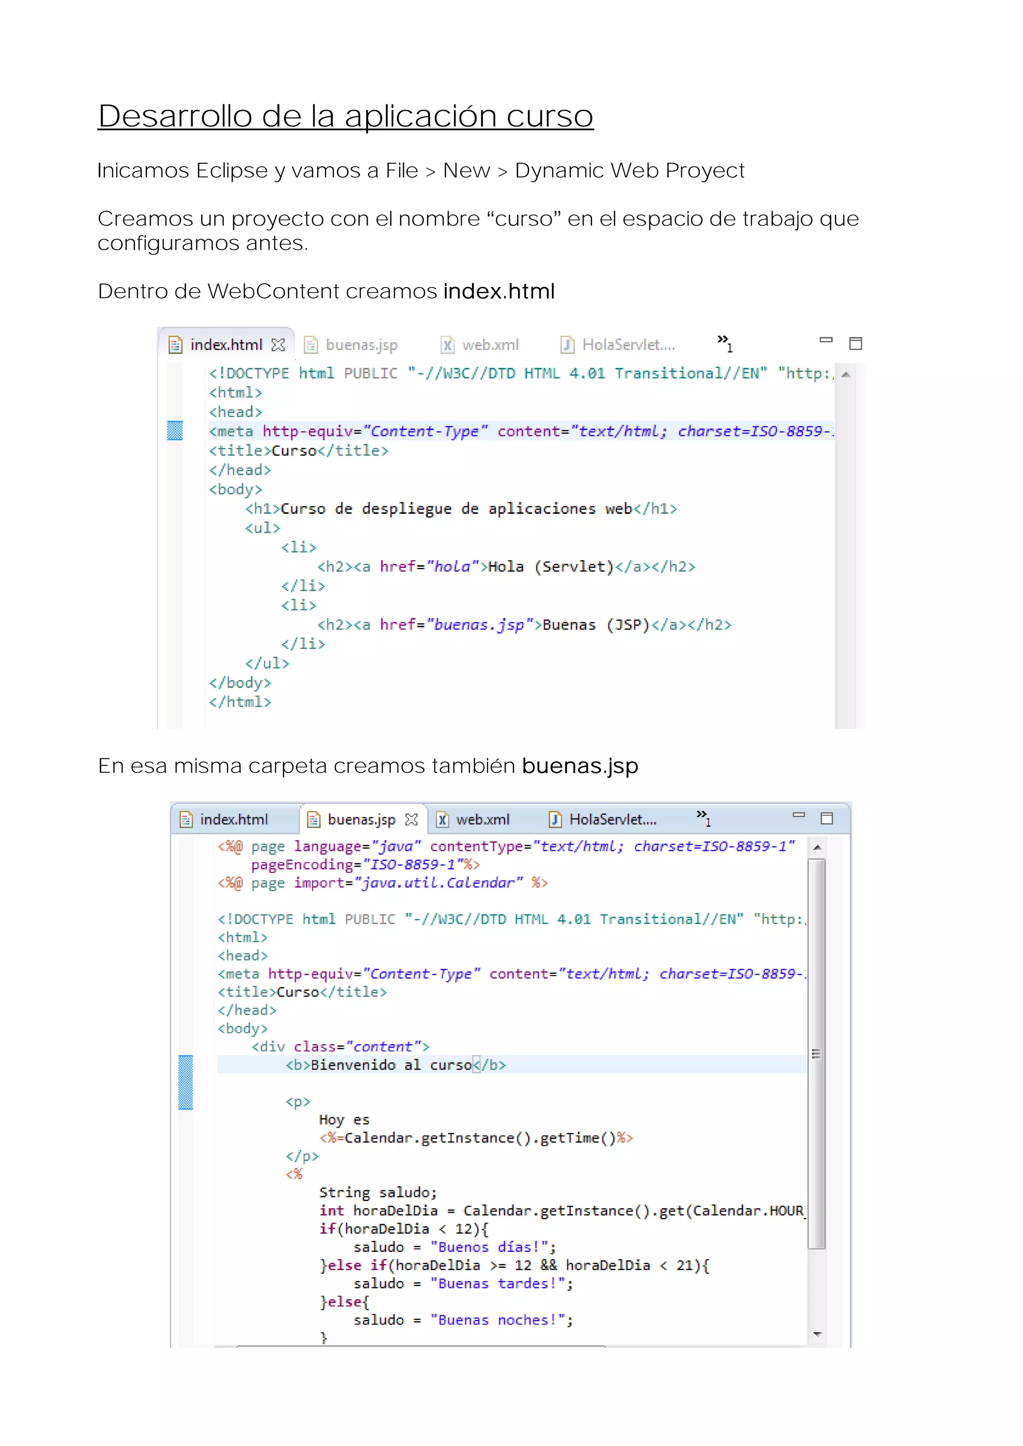Close index.html tab in upper editor
The image size is (1023, 1446).
coord(278,345)
